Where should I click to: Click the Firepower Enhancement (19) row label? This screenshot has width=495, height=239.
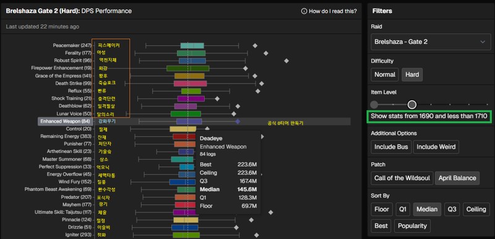(61, 68)
